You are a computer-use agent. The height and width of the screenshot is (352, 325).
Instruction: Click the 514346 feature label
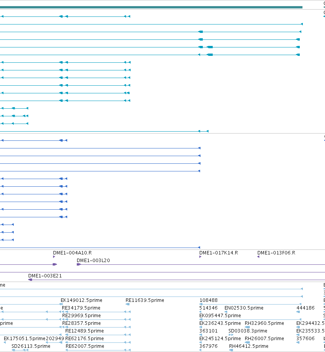pos(209,308)
